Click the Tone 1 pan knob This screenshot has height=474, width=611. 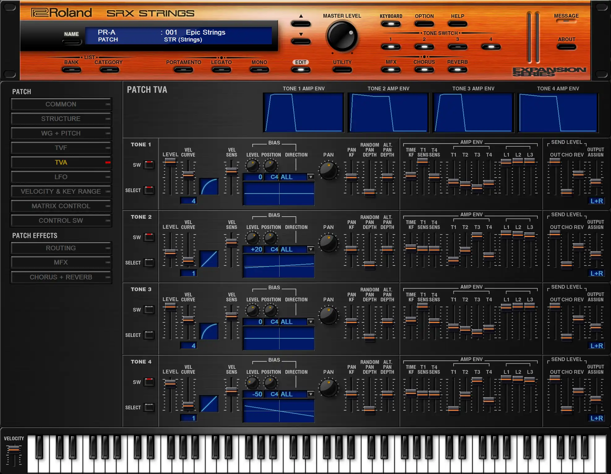pyautogui.click(x=328, y=171)
